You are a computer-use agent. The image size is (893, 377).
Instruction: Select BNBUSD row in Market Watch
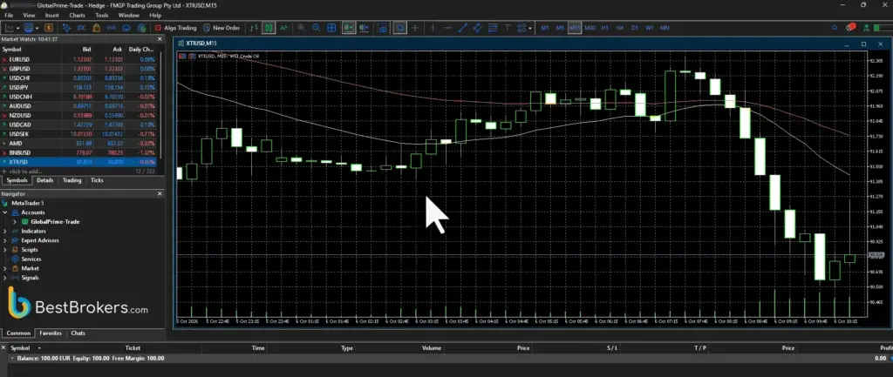[79, 152]
